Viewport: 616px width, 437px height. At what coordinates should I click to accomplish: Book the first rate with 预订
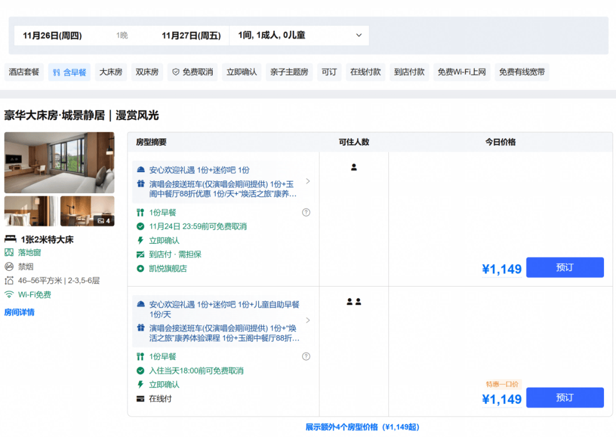tap(565, 268)
